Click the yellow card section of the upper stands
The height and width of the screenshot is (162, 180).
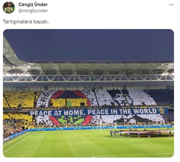tap(19, 99)
